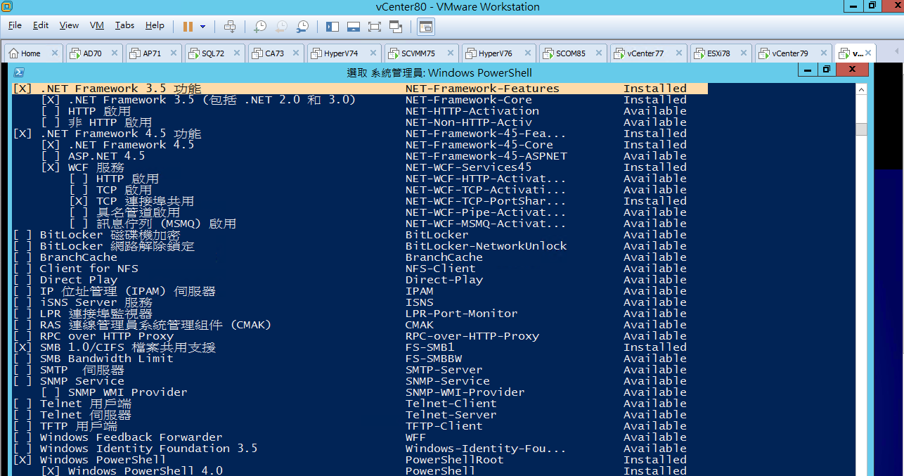Click the SMTP-Server feature name
Screen dimensions: 904x476
(444, 370)
